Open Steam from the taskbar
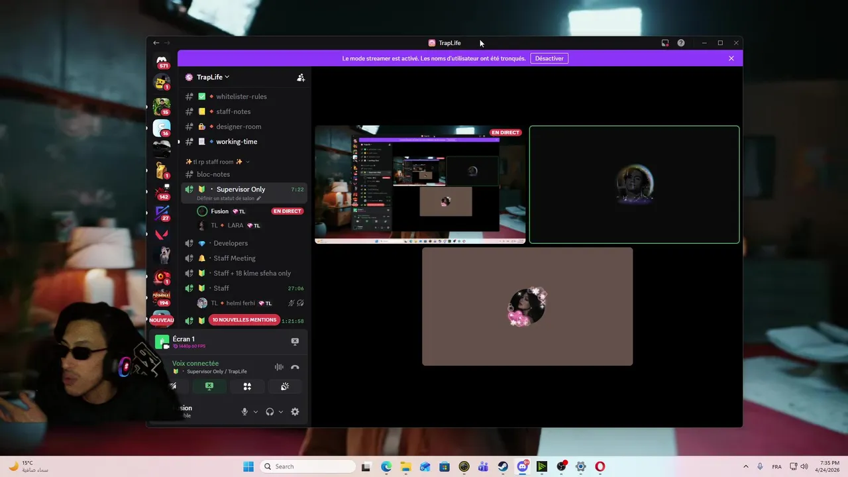Screen dimensions: 848x477 pyautogui.click(x=503, y=466)
